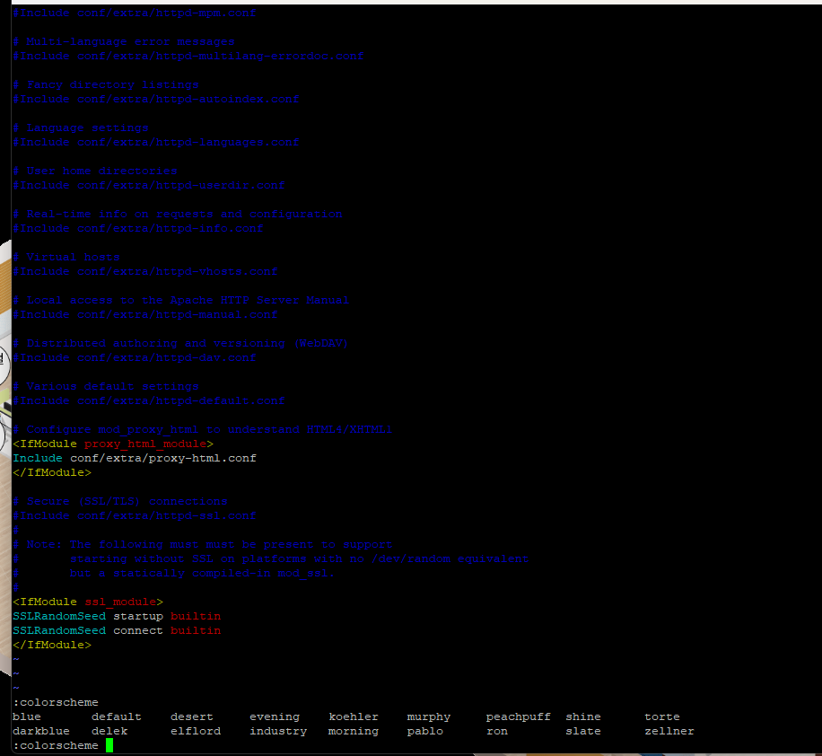
Task: Click the 'blue' colorscheme name
Action: coord(27,716)
